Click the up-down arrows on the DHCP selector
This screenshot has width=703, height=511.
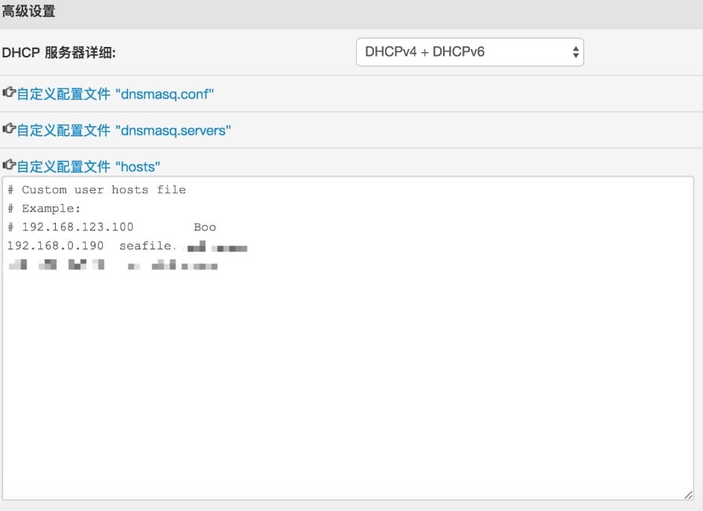pyautogui.click(x=575, y=52)
